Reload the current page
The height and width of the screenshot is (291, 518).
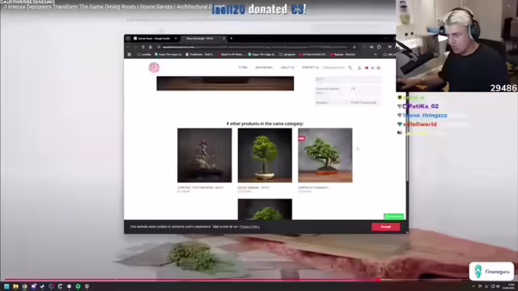coord(142,47)
